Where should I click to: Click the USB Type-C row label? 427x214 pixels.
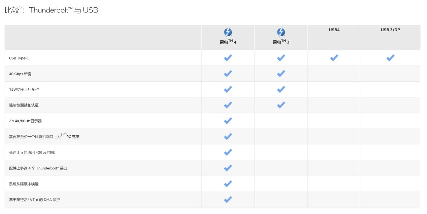pyautogui.click(x=19, y=58)
